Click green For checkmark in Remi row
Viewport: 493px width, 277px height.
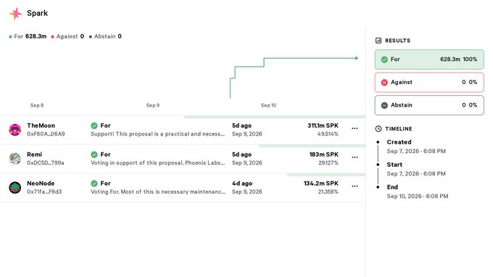point(94,154)
